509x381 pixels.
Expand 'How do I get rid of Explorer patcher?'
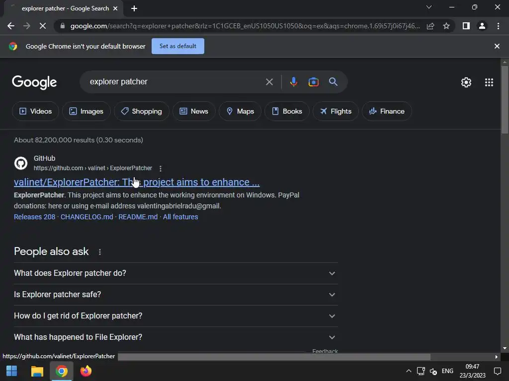click(175, 316)
